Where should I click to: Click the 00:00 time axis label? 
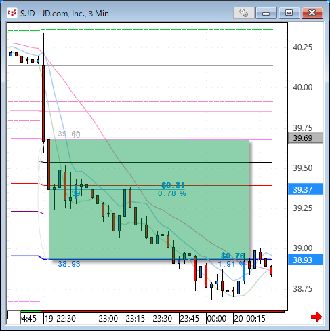coord(217,319)
